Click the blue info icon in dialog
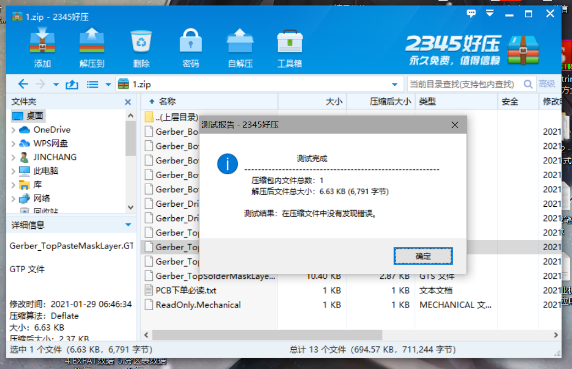Screen dimensions: 572x369 click(227, 163)
